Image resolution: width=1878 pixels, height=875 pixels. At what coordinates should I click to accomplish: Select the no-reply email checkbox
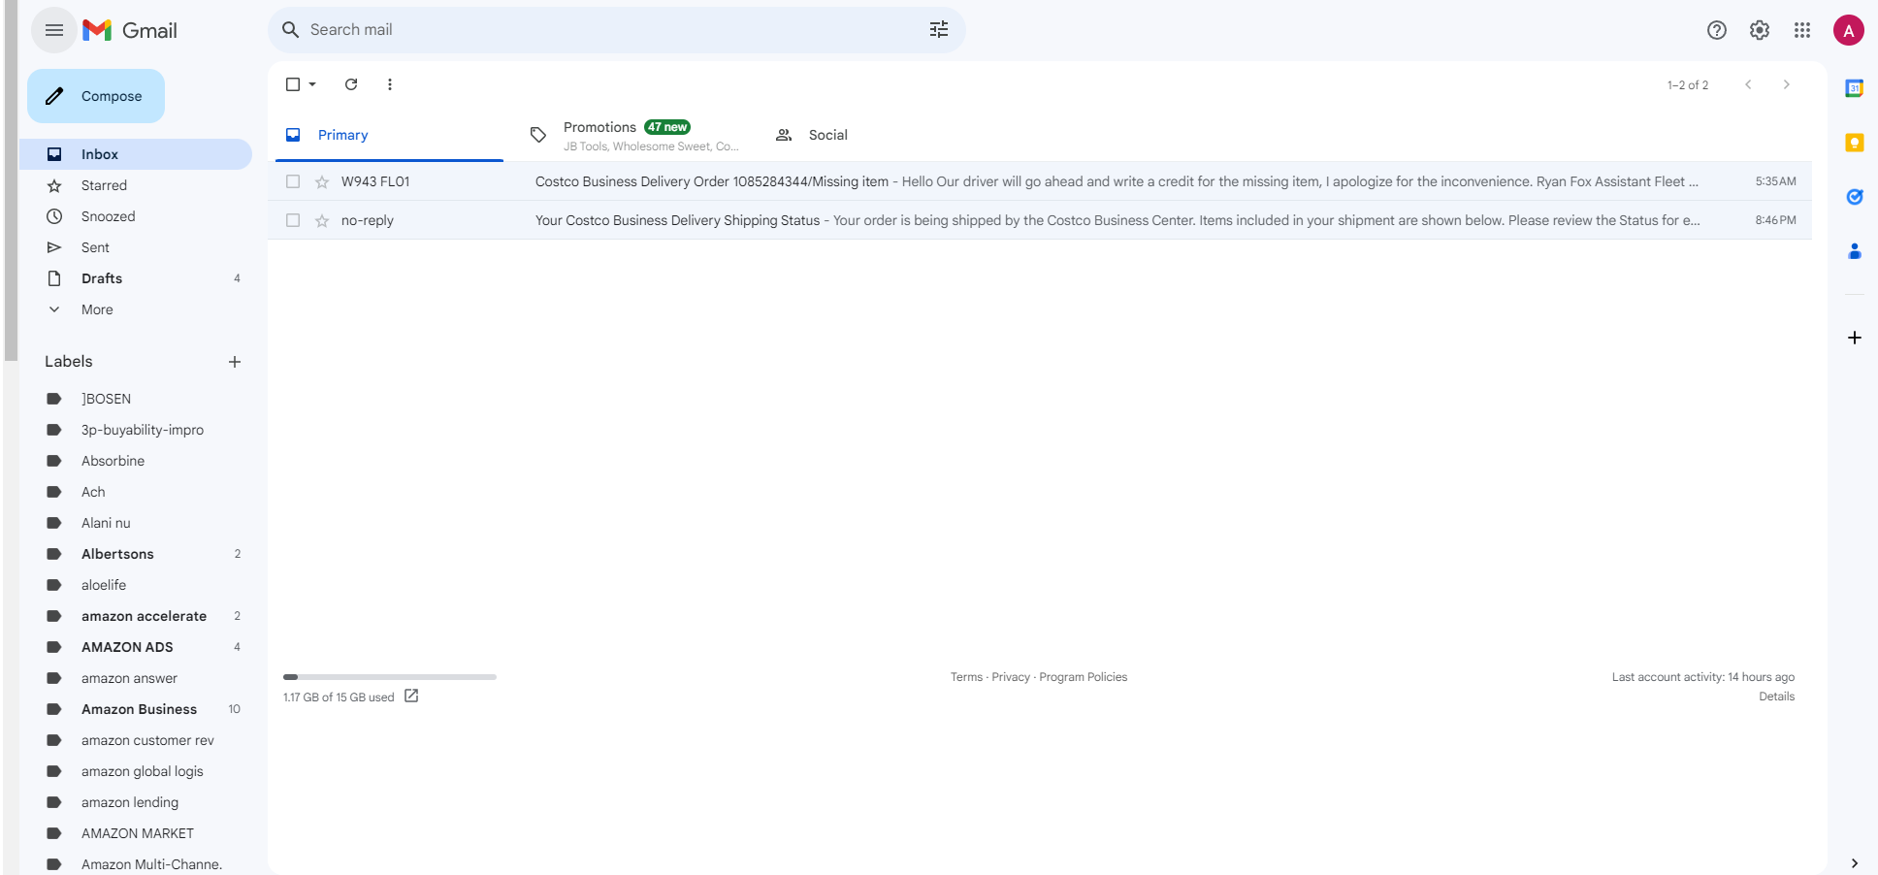(x=293, y=220)
